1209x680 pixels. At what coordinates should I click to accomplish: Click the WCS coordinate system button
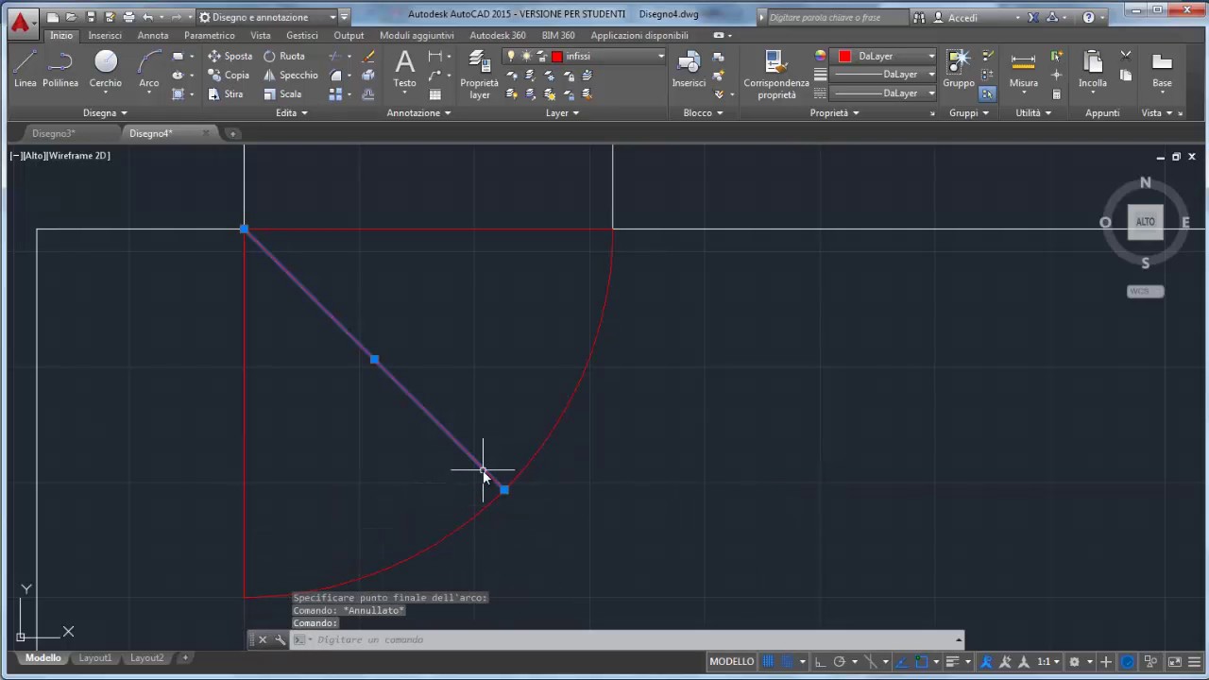1145,291
